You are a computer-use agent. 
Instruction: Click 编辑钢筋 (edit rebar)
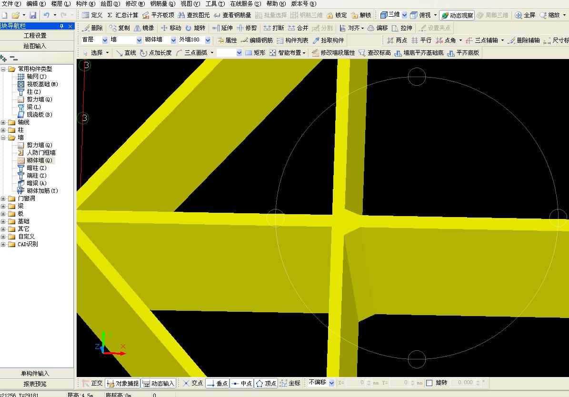257,40
